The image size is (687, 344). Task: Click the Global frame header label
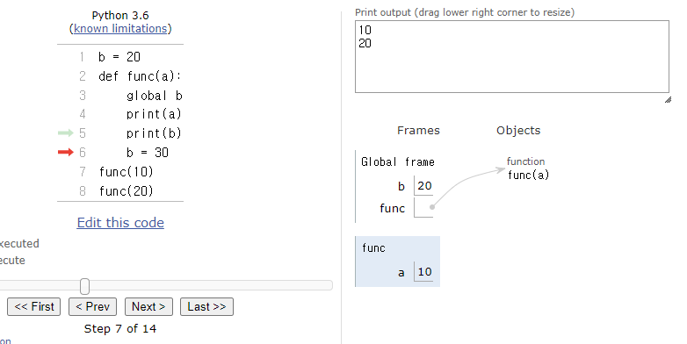(x=398, y=162)
